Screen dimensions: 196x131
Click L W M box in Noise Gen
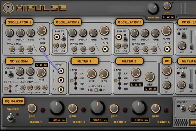(x=41, y=65)
